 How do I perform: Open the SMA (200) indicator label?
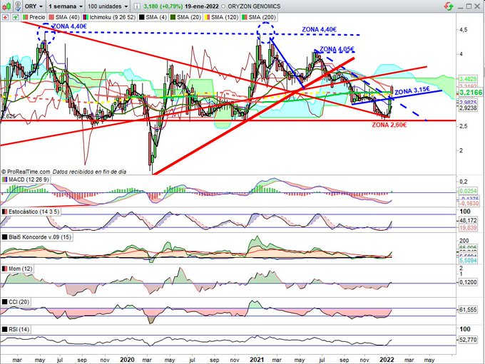[259, 17]
